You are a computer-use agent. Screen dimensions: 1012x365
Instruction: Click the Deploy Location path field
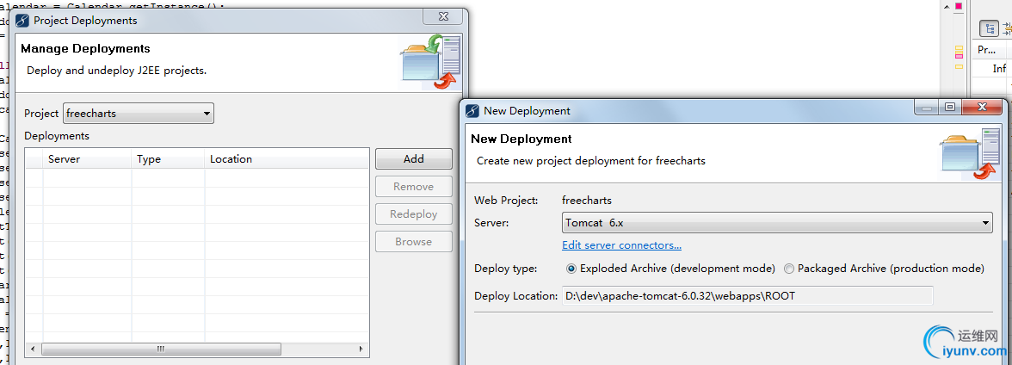pyautogui.click(x=747, y=296)
